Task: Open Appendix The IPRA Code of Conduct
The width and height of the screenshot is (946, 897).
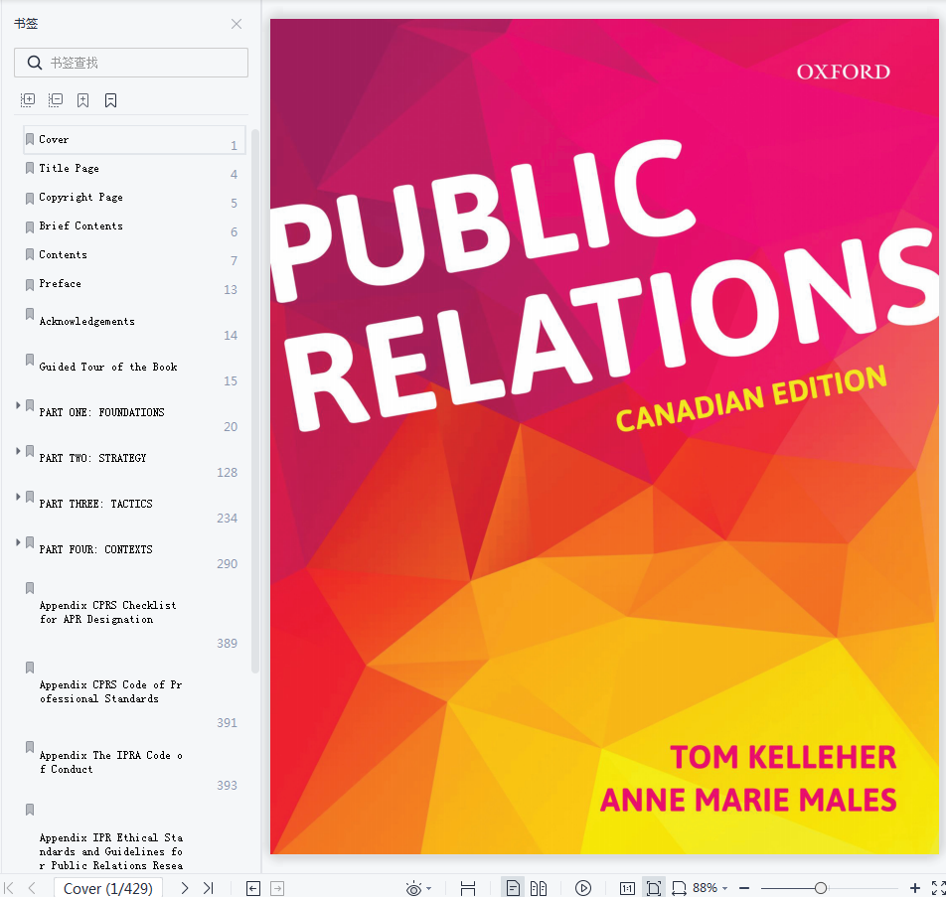Action: click(x=110, y=763)
